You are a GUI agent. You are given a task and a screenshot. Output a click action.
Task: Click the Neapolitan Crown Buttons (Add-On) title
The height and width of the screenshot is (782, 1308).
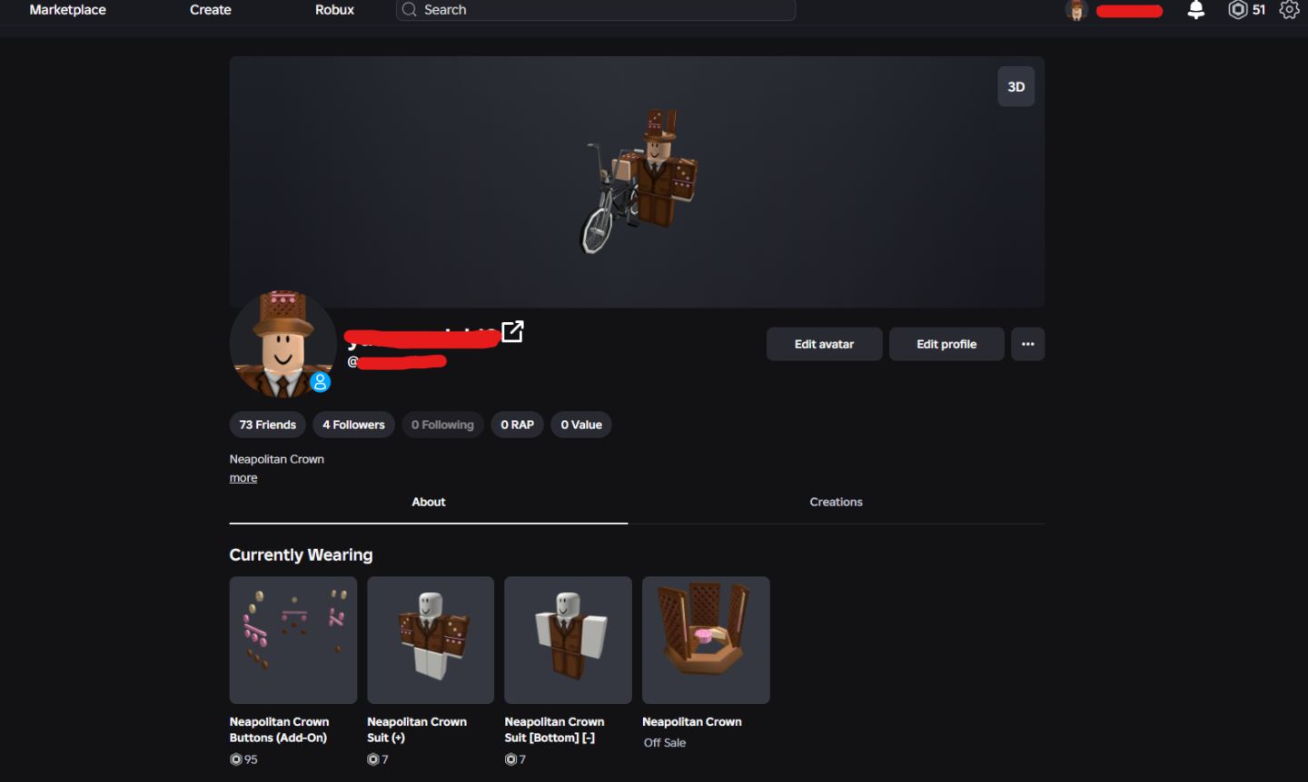[x=279, y=729]
